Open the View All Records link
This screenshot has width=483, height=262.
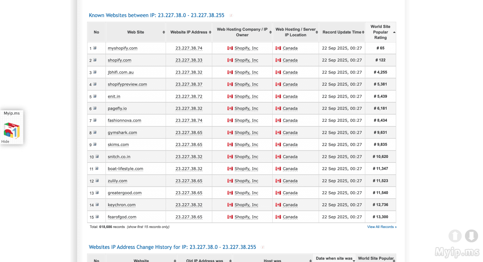coord(381,227)
